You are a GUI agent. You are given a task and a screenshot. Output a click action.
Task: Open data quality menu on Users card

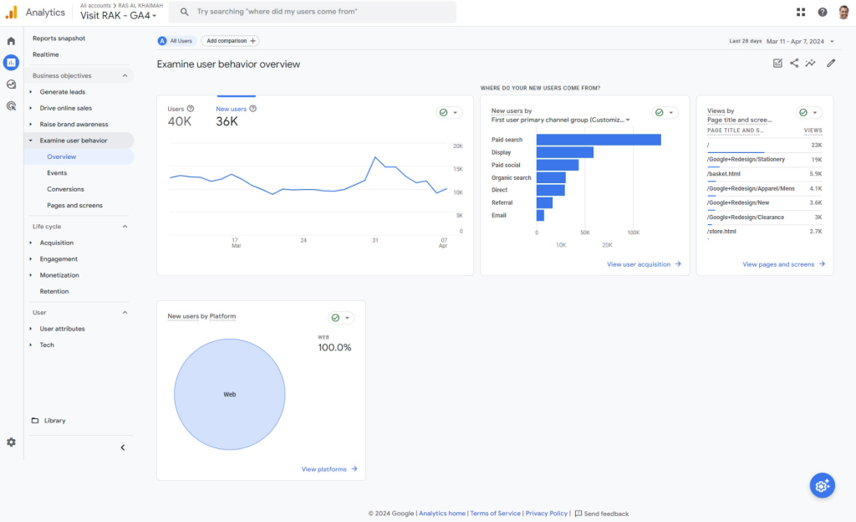[x=449, y=112]
